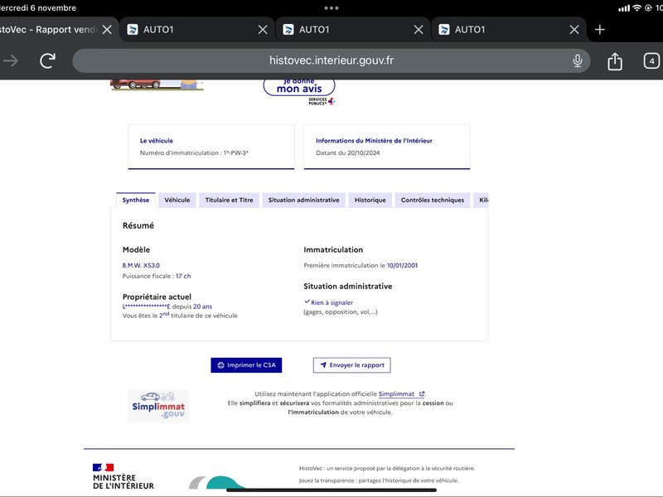Open the tab switcher showing 4 tabs

651,60
